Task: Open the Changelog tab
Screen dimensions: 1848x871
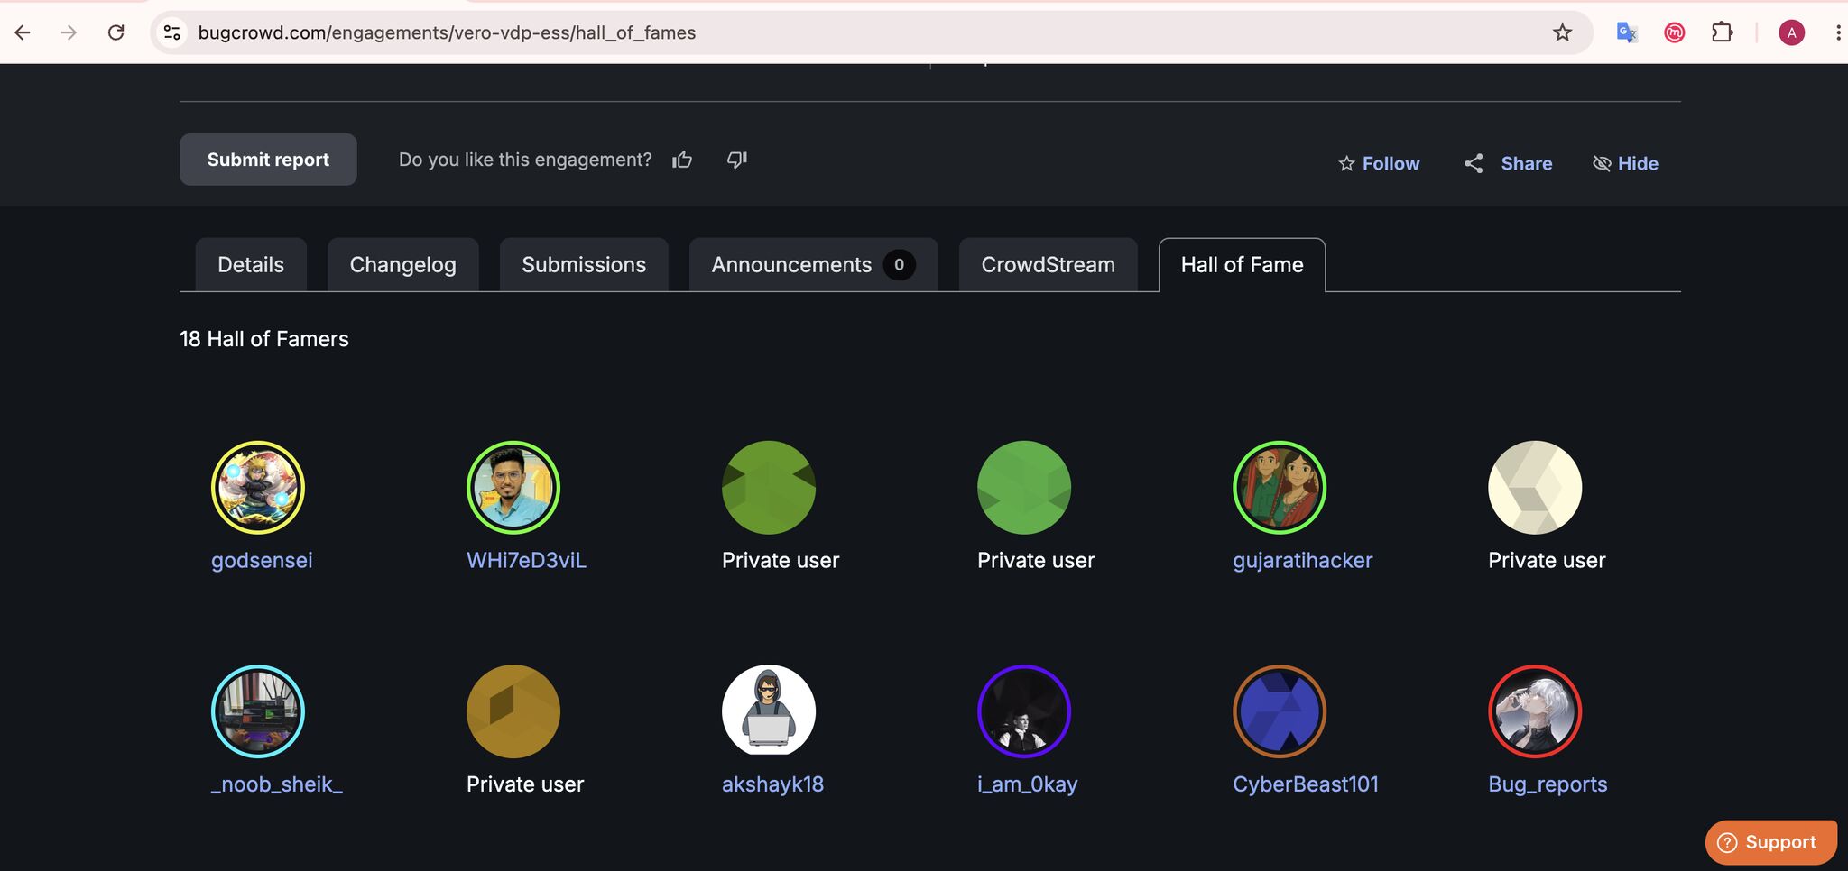Action: [x=402, y=264]
